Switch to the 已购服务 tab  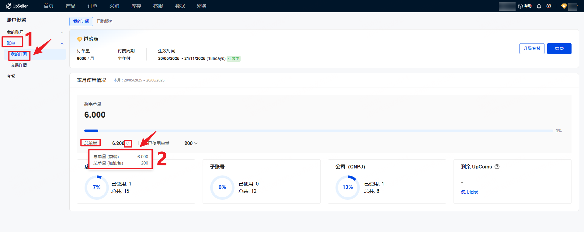click(x=105, y=21)
